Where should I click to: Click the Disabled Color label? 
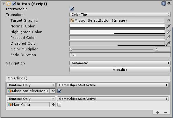click(24, 43)
